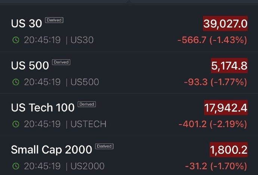Viewport: 258px width, 175px height.
Task: Click the red 17,942.4 price box
Action: coord(226,108)
